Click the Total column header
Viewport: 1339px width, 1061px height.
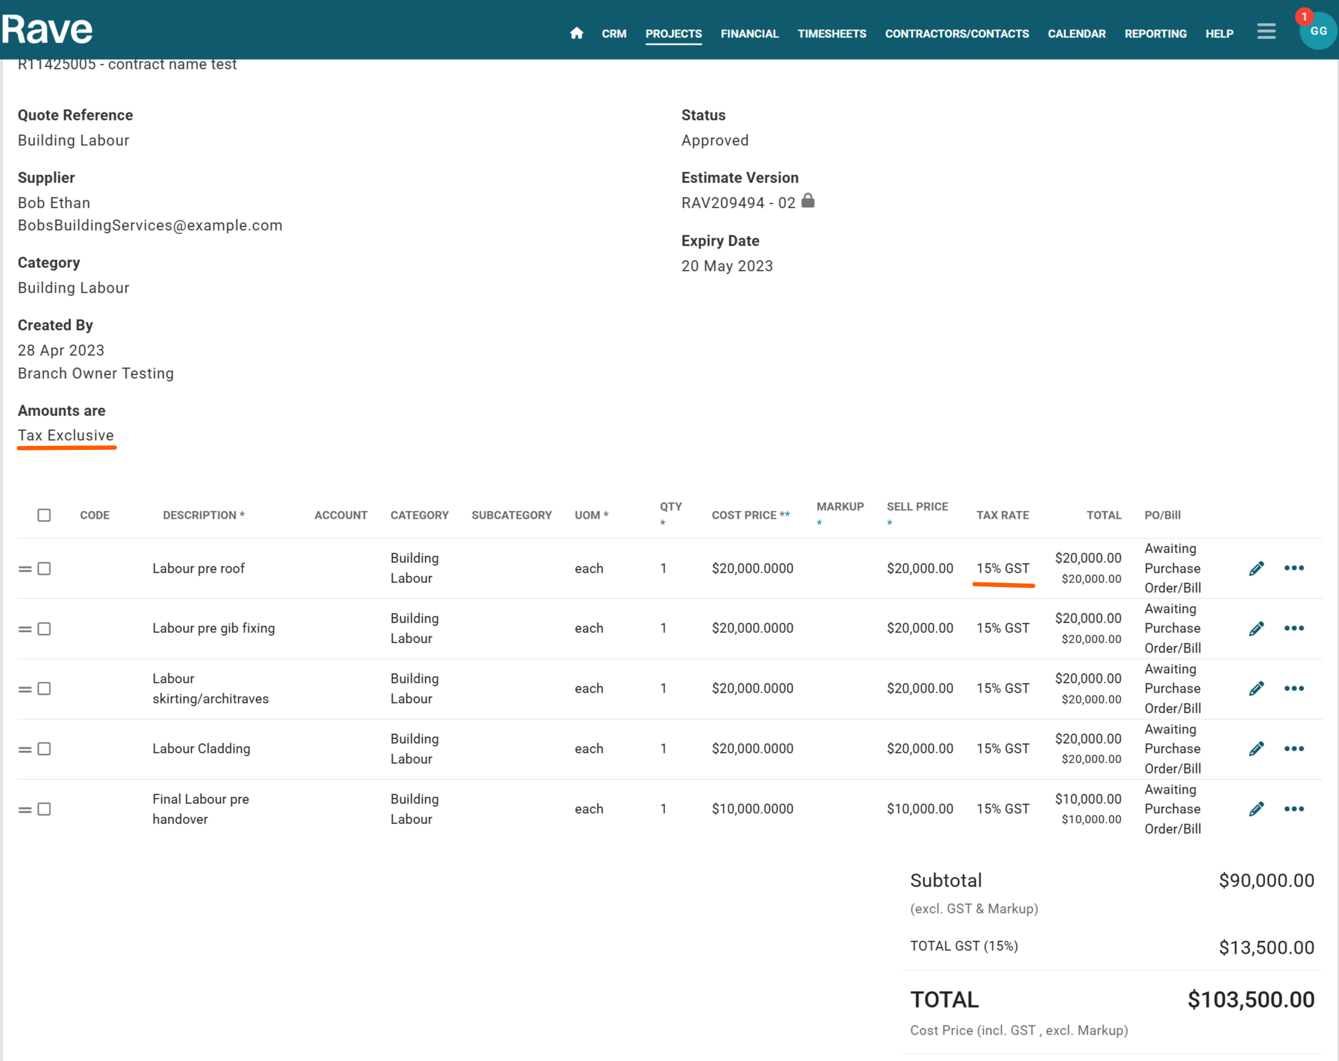click(x=1104, y=515)
